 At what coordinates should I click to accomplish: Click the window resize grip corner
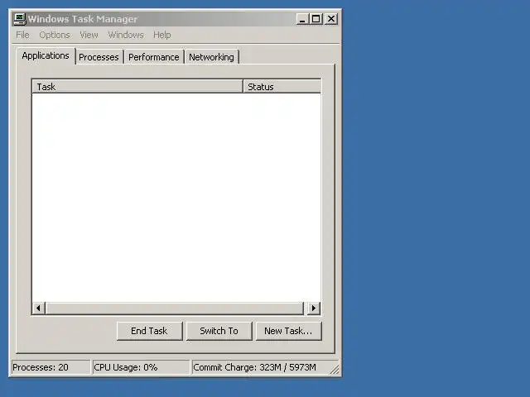coord(335,370)
